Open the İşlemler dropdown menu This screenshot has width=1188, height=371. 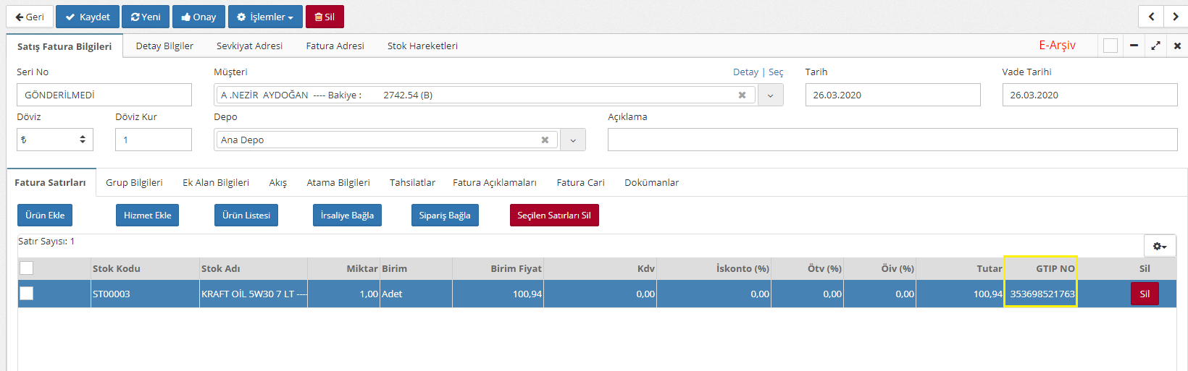(265, 17)
